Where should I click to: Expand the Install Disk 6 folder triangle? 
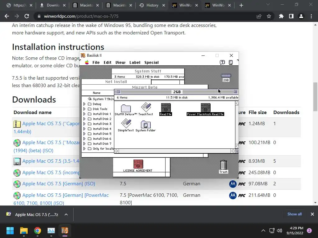[84, 139]
